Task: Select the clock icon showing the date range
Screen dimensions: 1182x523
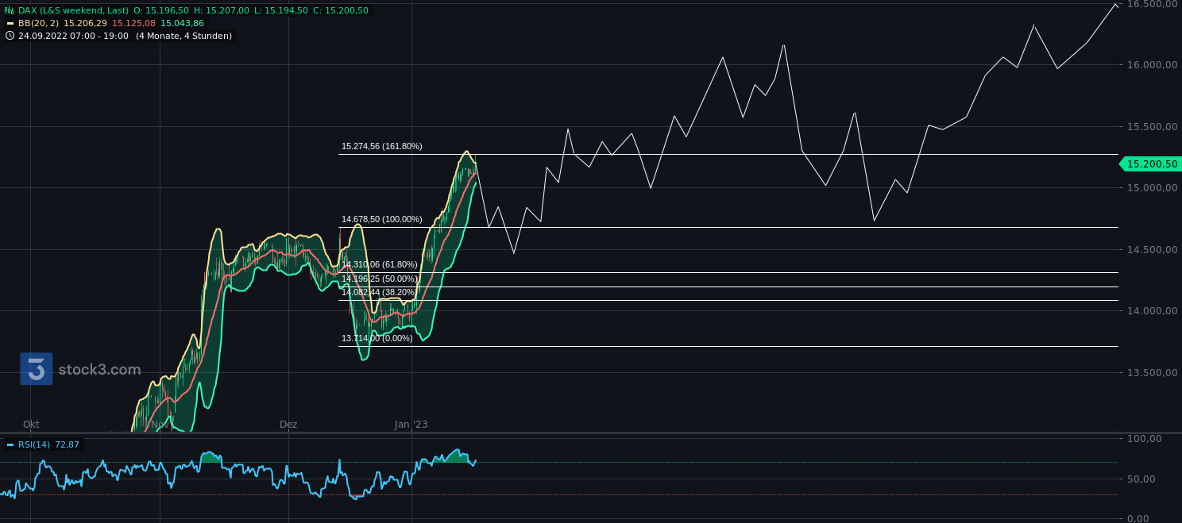Action: coord(10,35)
